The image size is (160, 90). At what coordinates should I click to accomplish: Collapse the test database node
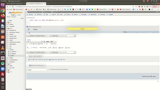pyautogui.click(x=7, y=48)
